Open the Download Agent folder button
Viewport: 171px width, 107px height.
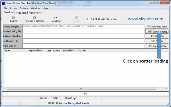click(x=157, y=26)
